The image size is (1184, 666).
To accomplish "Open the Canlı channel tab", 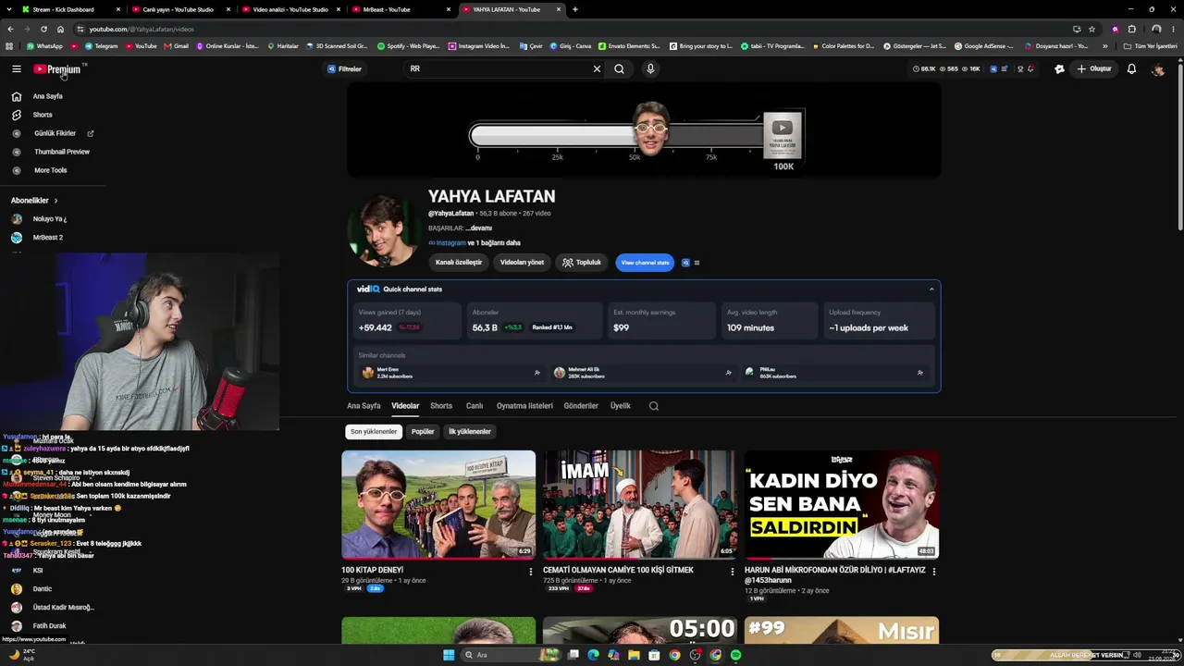I will pyautogui.click(x=475, y=406).
